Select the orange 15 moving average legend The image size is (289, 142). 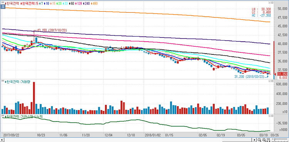pos(53,3)
